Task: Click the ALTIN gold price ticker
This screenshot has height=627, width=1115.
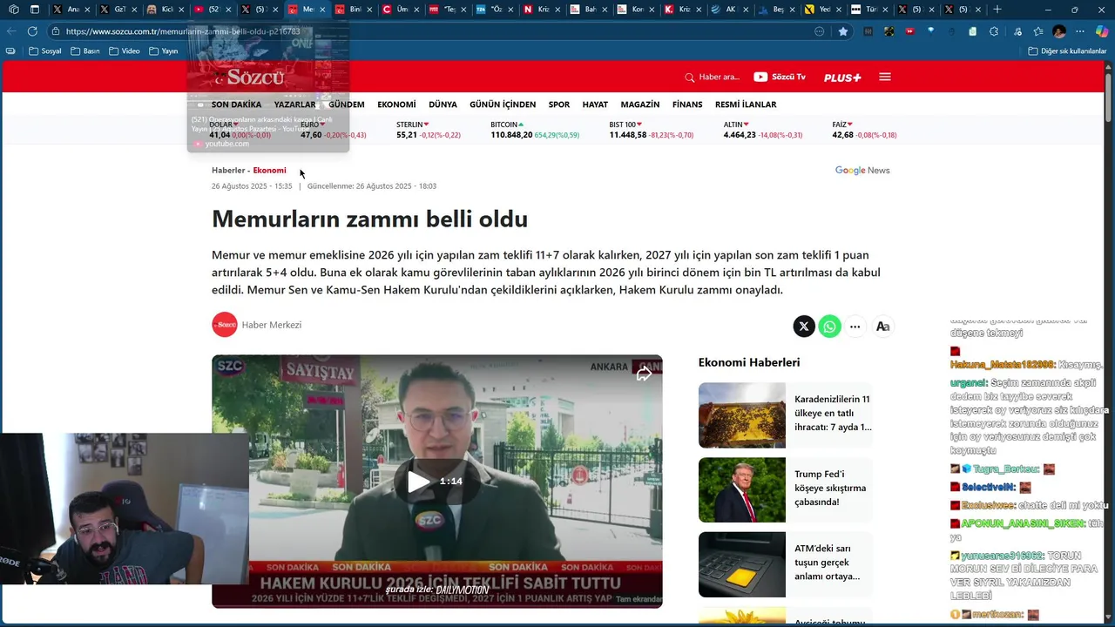Action: [763, 130]
